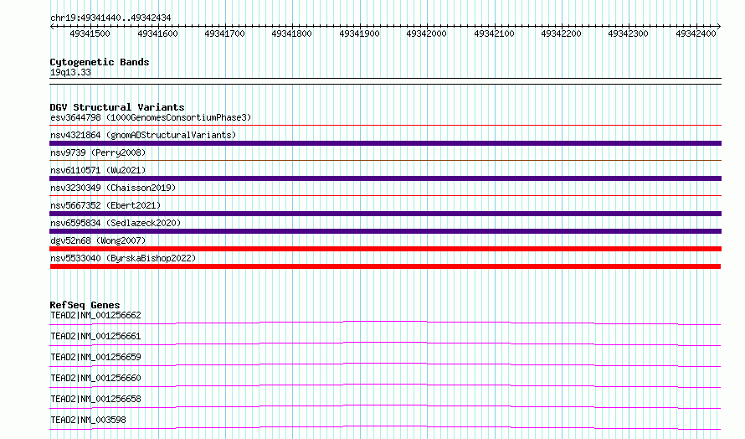Click the red bar under dgv52n68
745x439 pixels.
(x=385, y=249)
